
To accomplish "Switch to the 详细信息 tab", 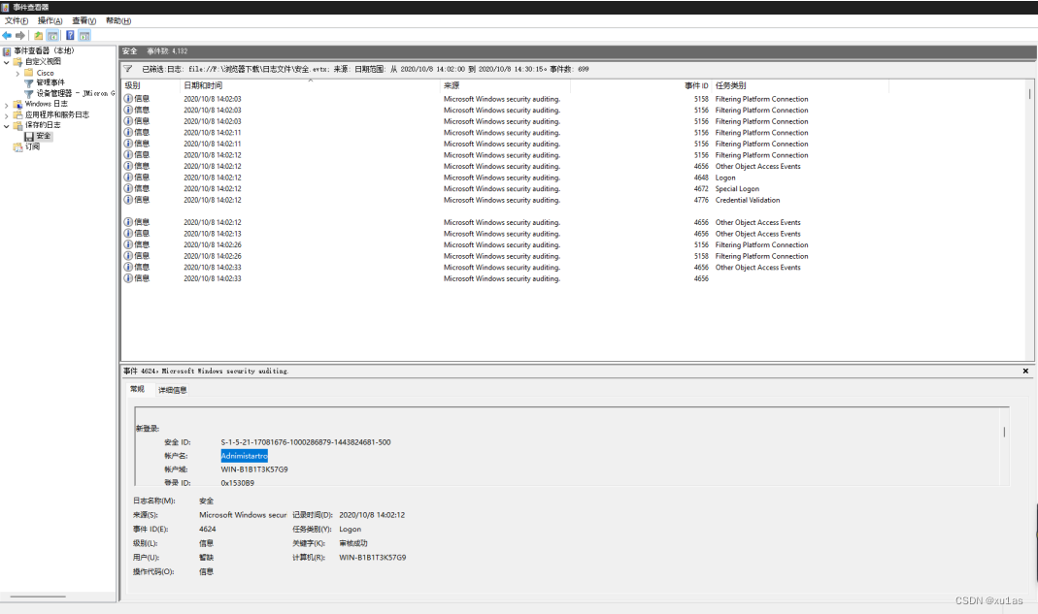I will tap(171, 389).
